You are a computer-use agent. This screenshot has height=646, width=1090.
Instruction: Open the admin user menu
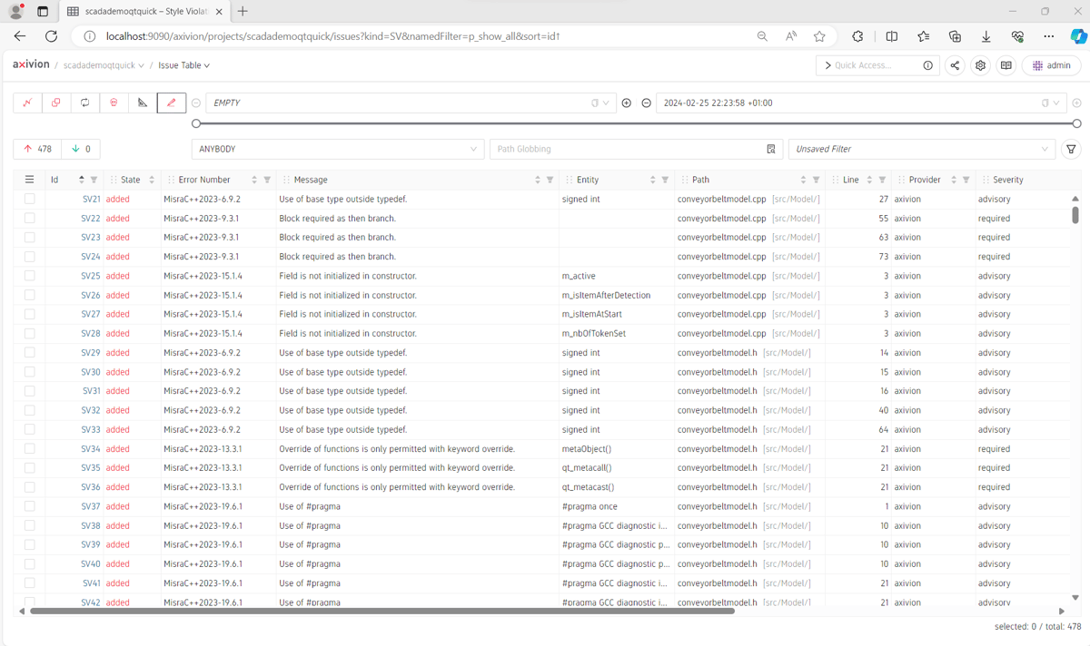(x=1051, y=65)
